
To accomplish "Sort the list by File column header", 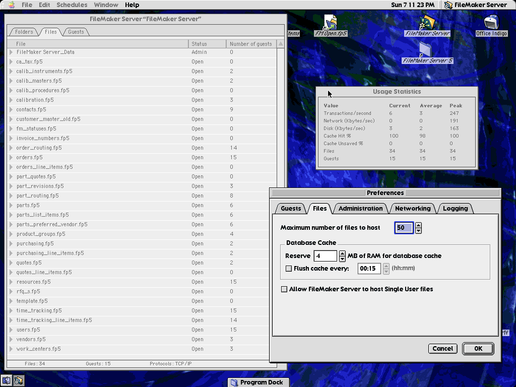I will click(x=97, y=44).
